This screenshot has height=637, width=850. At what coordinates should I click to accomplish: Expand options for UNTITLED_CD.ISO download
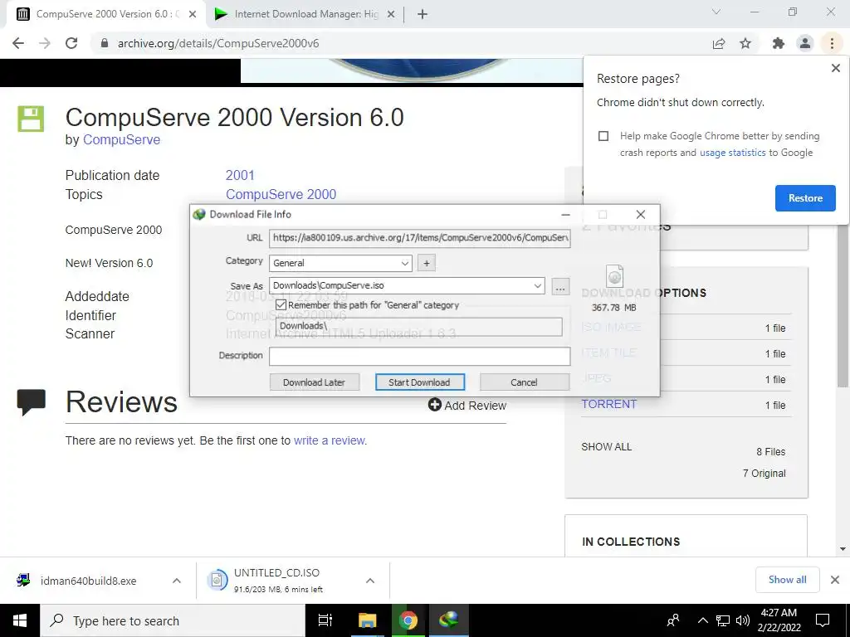coord(370,581)
